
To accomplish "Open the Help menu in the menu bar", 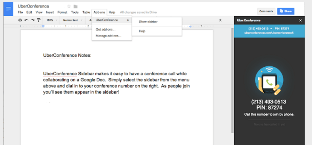I will 112,12.
